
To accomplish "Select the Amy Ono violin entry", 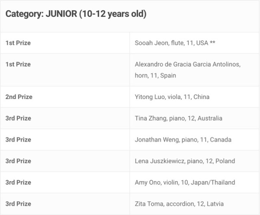I will click(185, 183).
